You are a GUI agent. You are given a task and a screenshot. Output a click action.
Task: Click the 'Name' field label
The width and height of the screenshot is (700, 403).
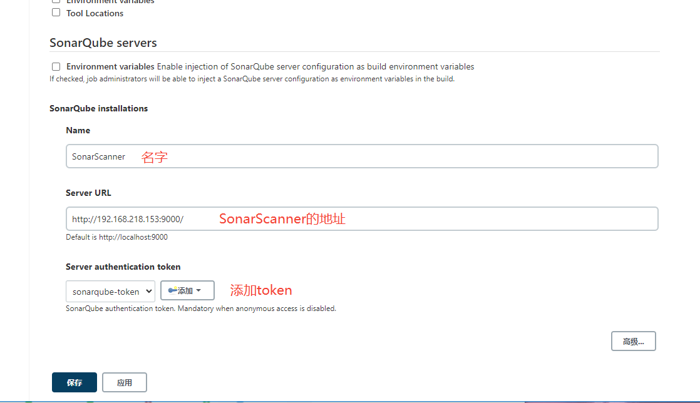(78, 130)
